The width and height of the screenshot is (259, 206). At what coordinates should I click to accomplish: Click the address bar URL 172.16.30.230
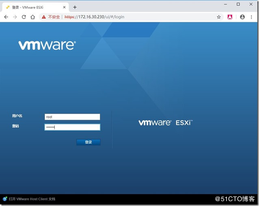pyautogui.click(x=94, y=17)
